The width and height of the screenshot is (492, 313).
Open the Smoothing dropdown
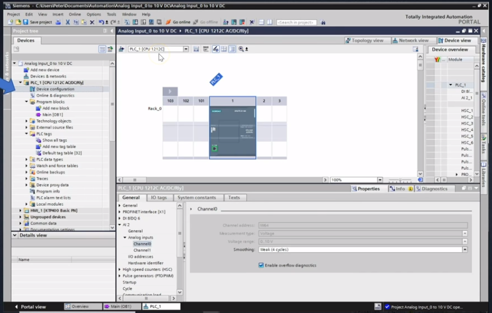pos(465,250)
